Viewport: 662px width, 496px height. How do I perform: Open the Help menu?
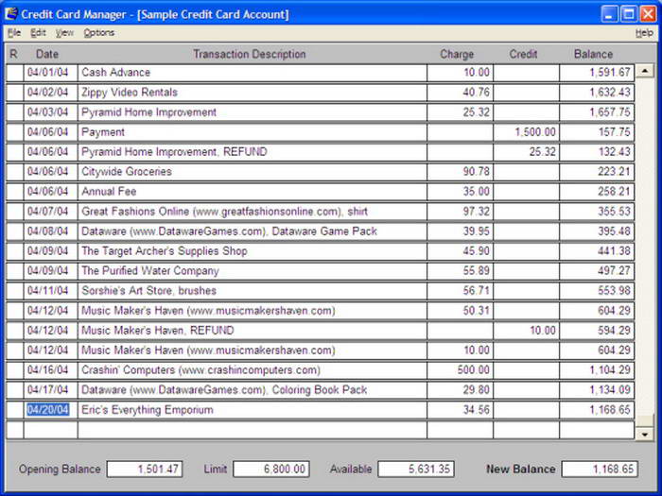pos(644,33)
